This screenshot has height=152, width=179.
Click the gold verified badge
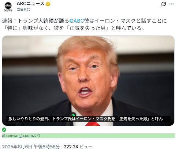coord(48,4)
